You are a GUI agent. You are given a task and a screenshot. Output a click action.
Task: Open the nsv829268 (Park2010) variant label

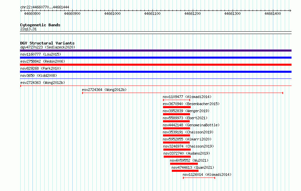[x=41, y=68]
